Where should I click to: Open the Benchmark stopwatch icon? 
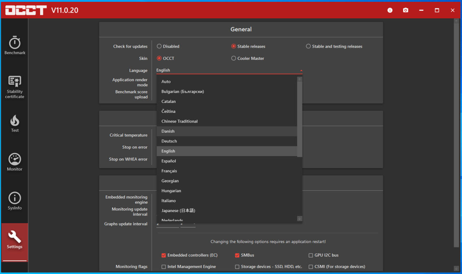[15, 43]
